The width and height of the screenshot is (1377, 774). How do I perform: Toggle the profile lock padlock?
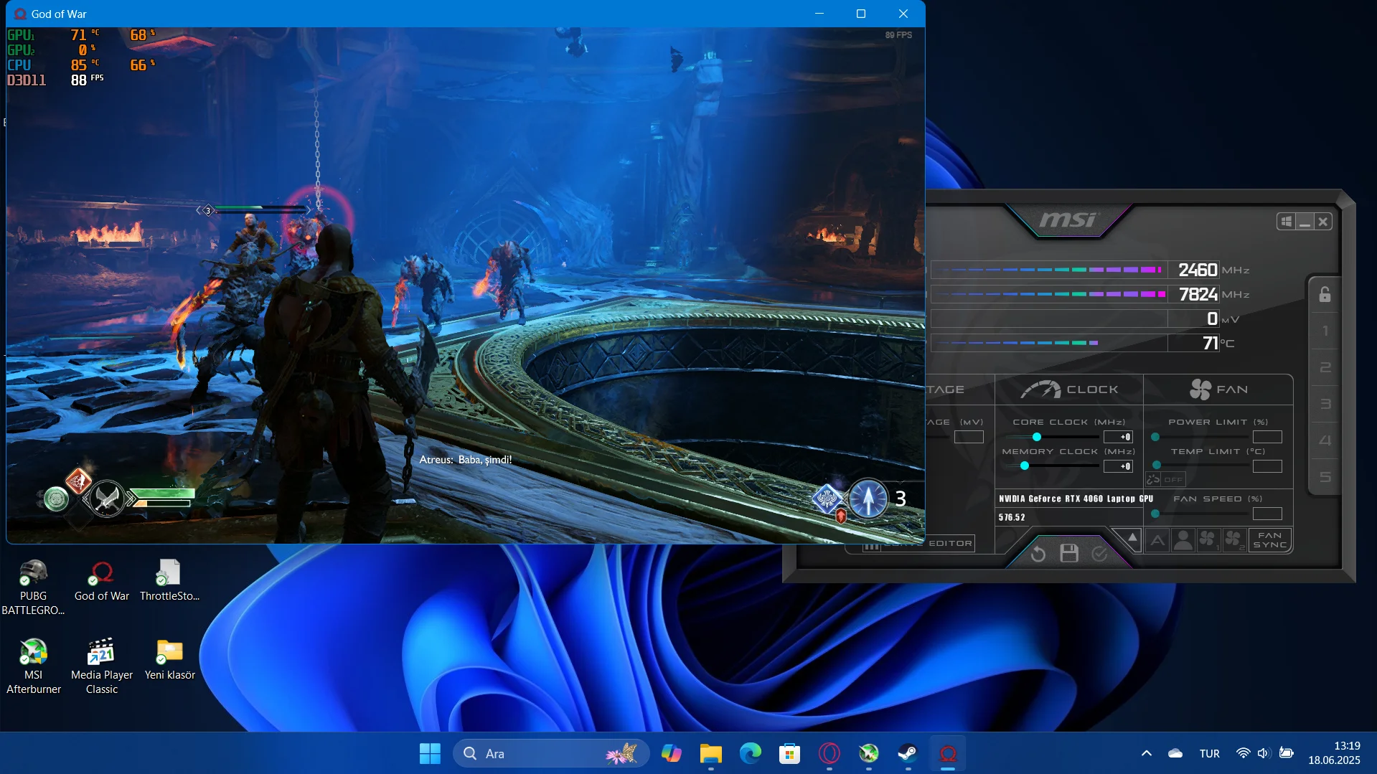pos(1325,295)
